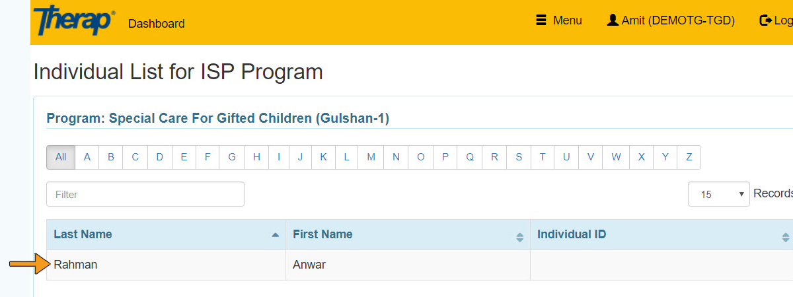
Task: Select the Anwar first name cell
Action: 309,265
